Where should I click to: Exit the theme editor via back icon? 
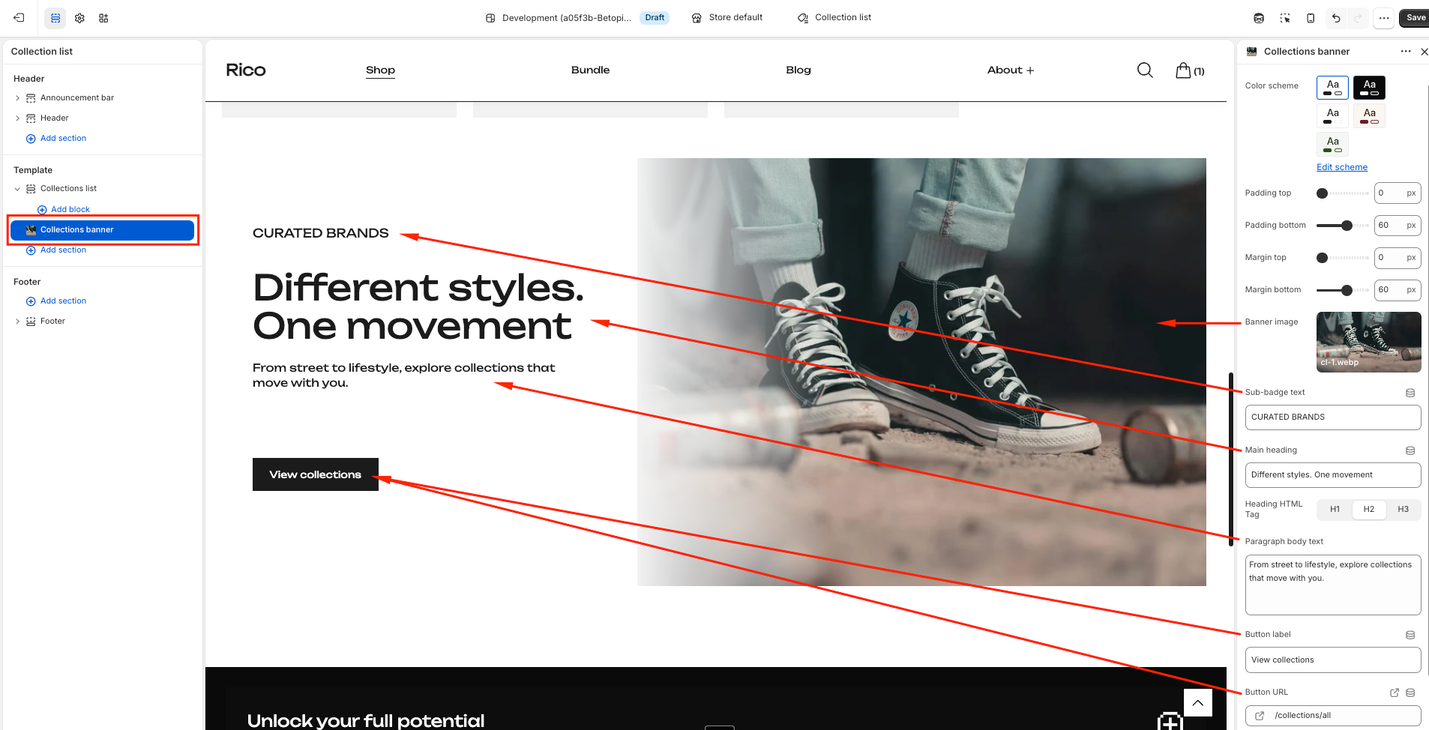coord(19,18)
